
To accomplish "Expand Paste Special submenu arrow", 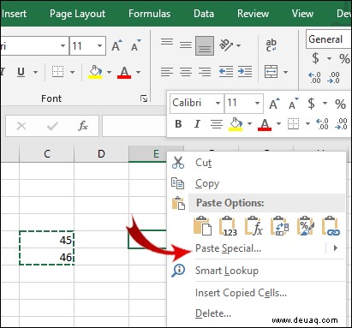I will (x=336, y=248).
